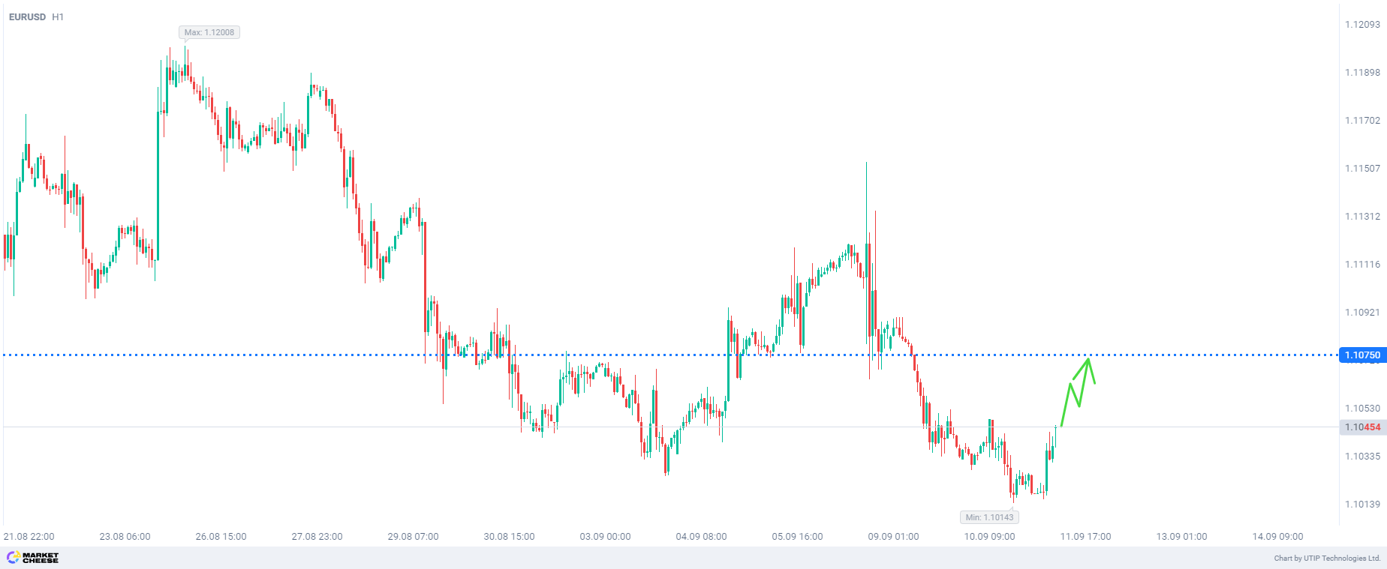This screenshot has height=569, width=1387.
Task: Select the 14.09 09:00 time label
Action: pyautogui.click(x=1277, y=537)
